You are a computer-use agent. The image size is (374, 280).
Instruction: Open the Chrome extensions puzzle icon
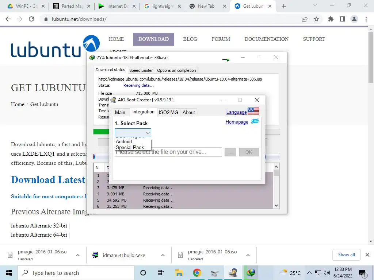[331, 19]
